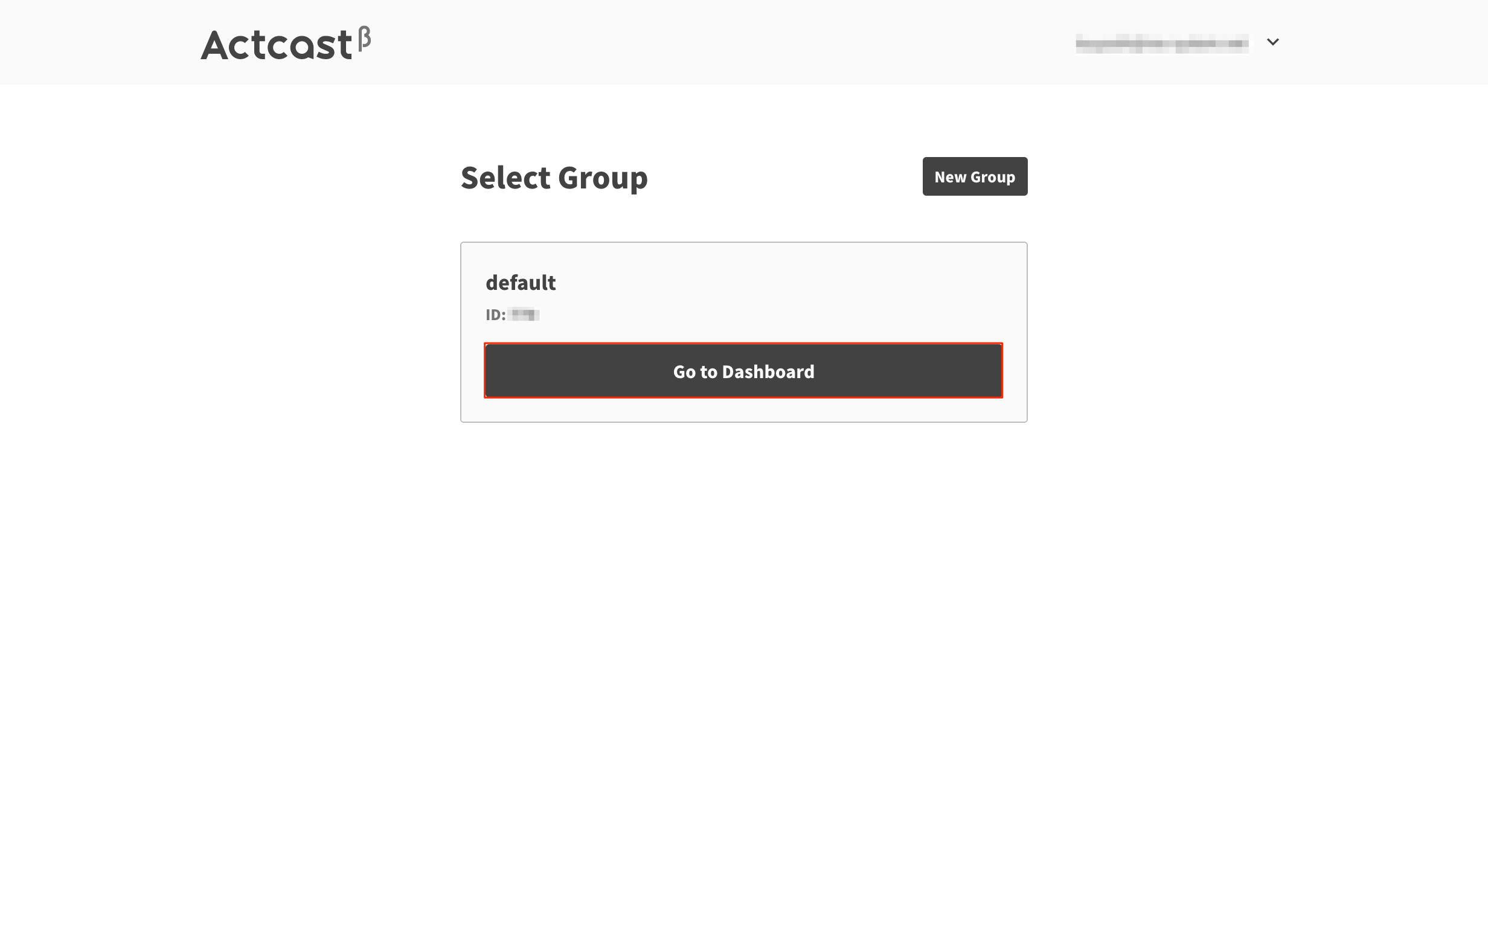Click the ID label under default
The width and height of the screenshot is (1488, 935).
pos(496,315)
